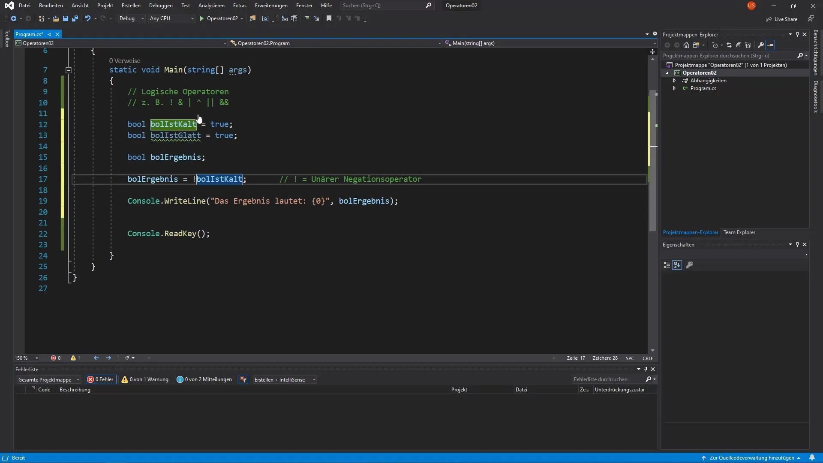Open the Erweiterungen menu
Viewport: 823px width, 463px height.
tap(271, 6)
